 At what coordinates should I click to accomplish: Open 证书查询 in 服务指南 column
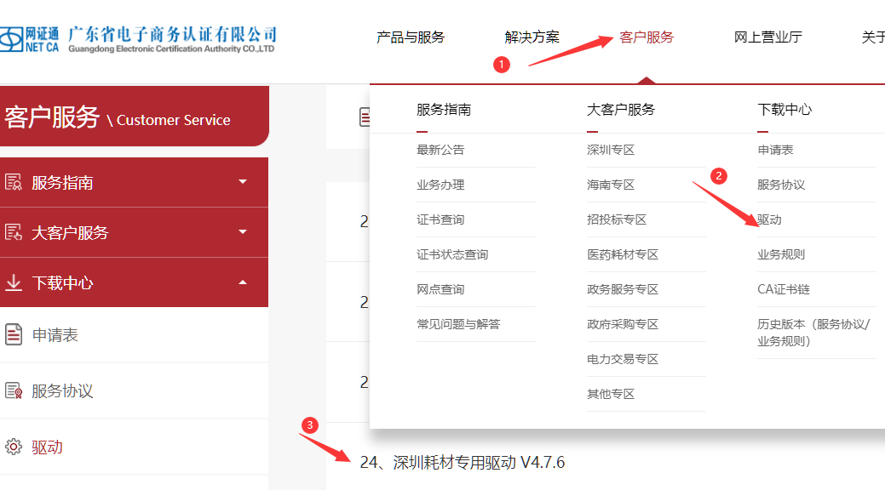440,219
